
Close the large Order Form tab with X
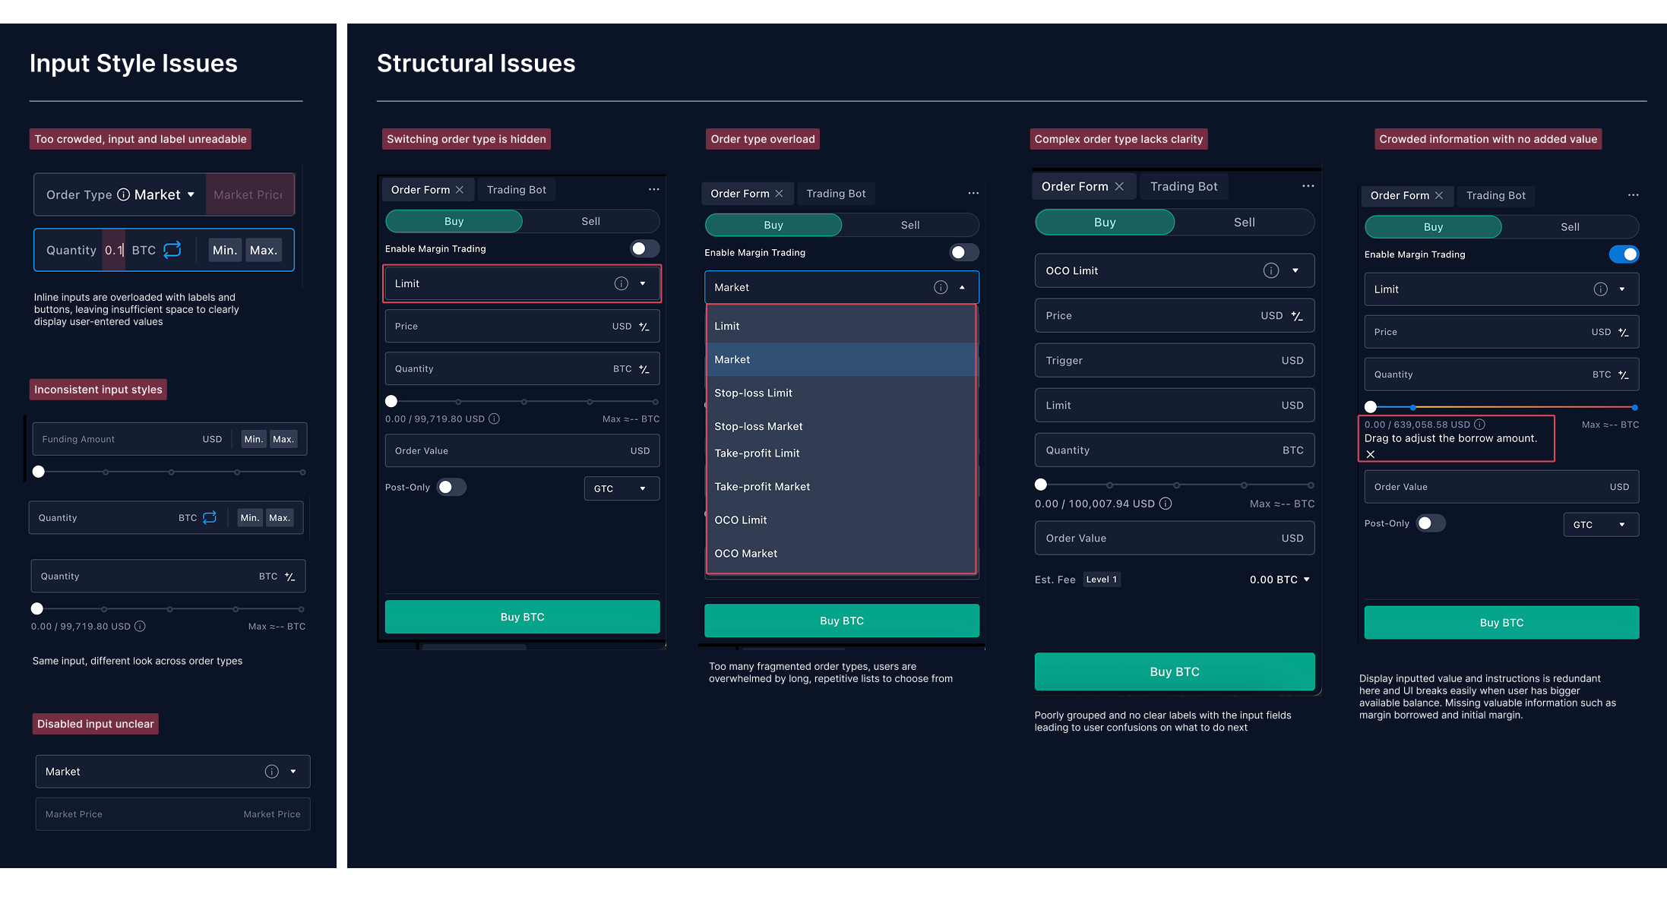point(1119,187)
